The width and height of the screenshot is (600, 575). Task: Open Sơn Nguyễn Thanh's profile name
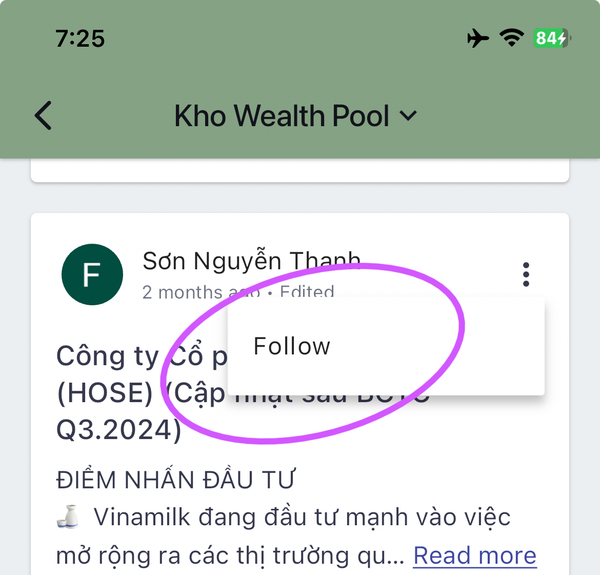pos(251,261)
